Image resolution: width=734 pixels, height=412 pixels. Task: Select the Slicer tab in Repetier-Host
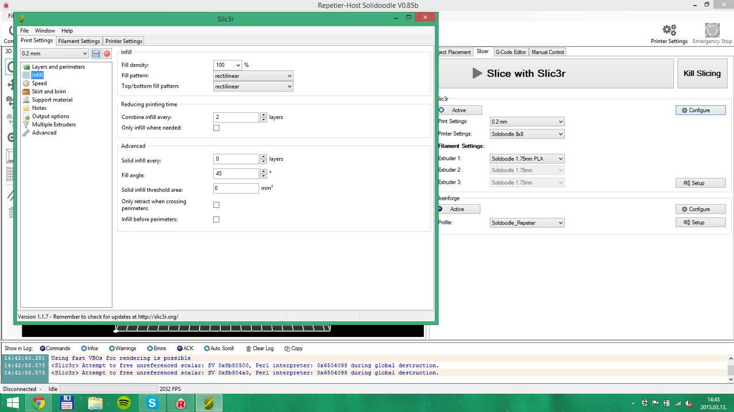483,51
